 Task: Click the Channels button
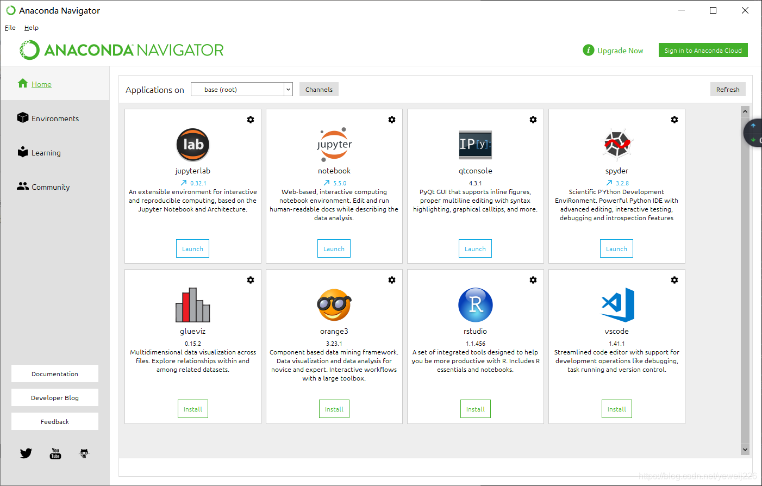pyautogui.click(x=319, y=89)
